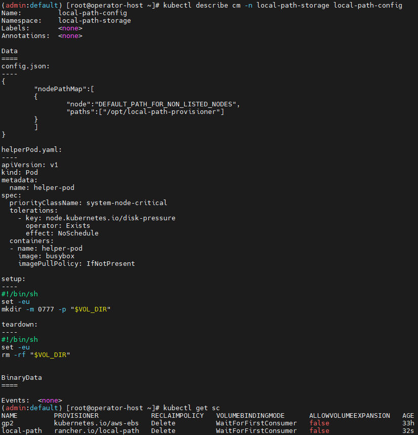Click the 'kubernetes.io/aws-ebs' provisioner cell
This screenshot has height=435, width=418.
coord(97,423)
